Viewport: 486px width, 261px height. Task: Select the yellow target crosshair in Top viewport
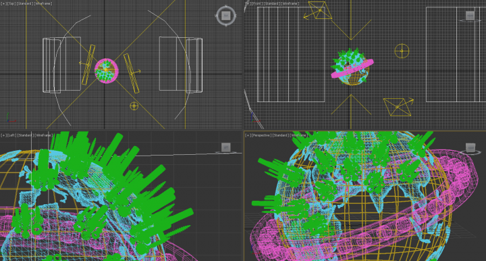[x=134, y=106]
